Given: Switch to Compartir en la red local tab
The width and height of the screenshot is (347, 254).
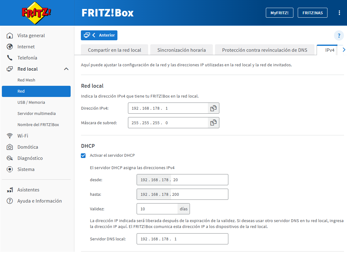Looking at the screenshot, I should click(114, 50).
